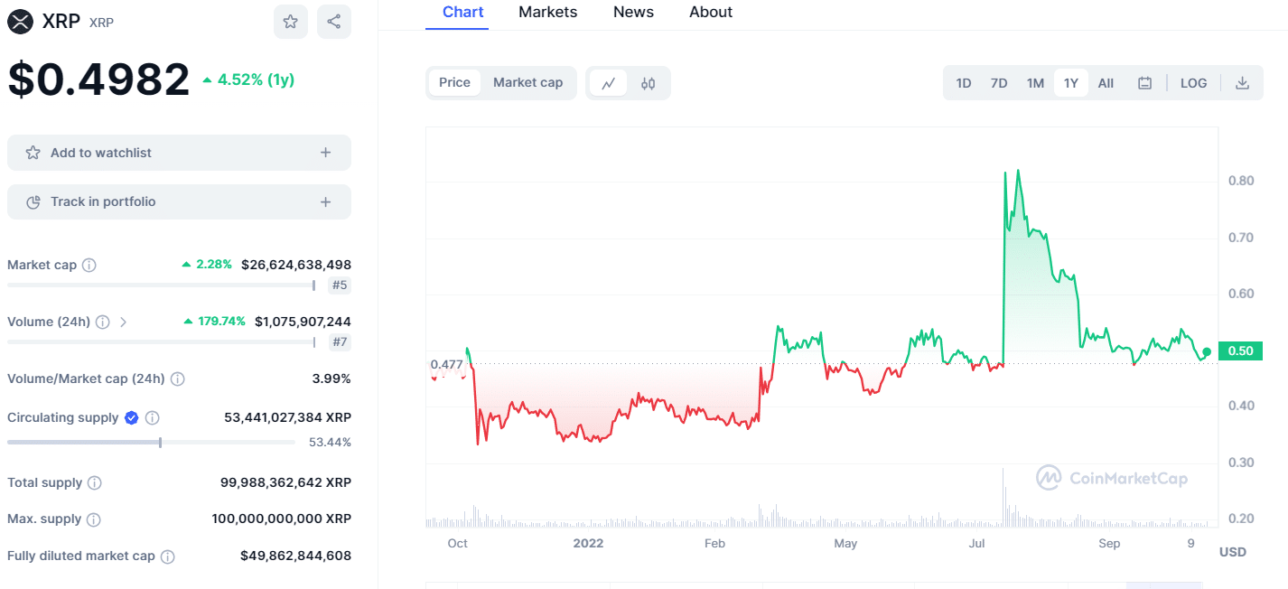Click the volume rank #7 badge

pyautogui.click(x=340, y=342)
